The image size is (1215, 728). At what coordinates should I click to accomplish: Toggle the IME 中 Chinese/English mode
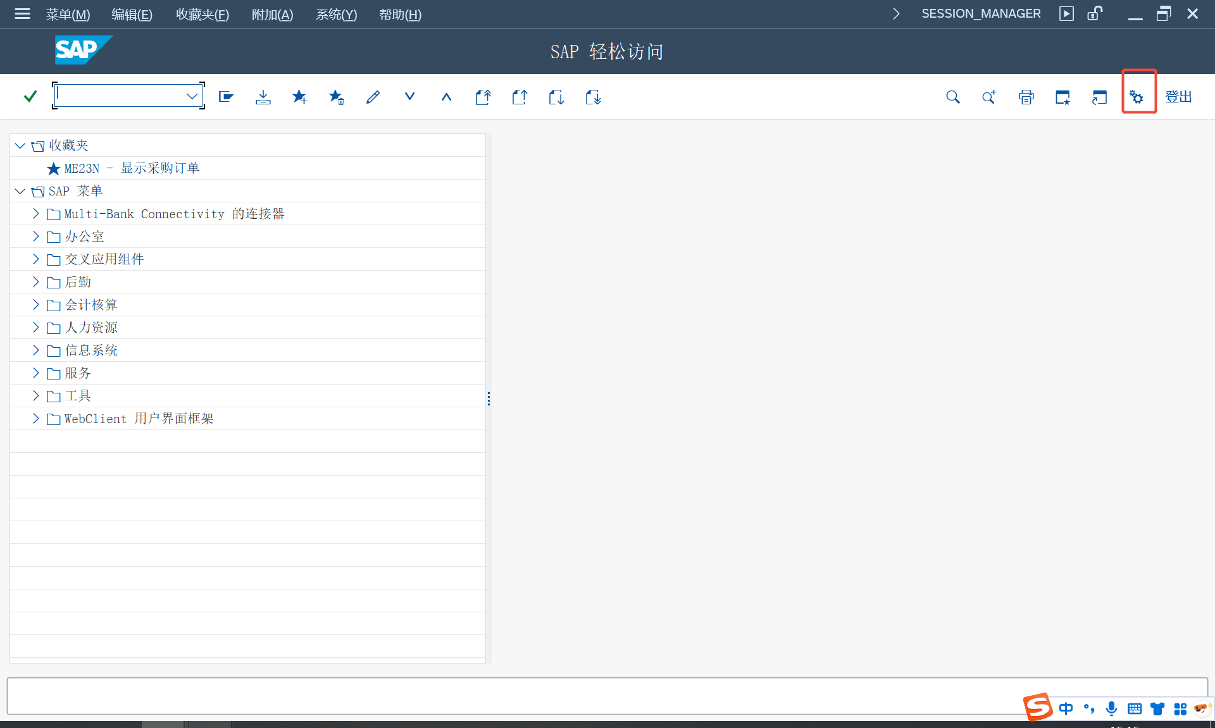point(1066,708)
